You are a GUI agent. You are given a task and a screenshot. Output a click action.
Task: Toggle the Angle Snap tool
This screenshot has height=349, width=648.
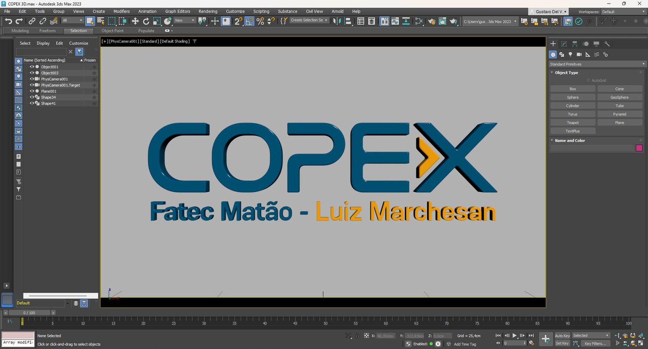249,21
